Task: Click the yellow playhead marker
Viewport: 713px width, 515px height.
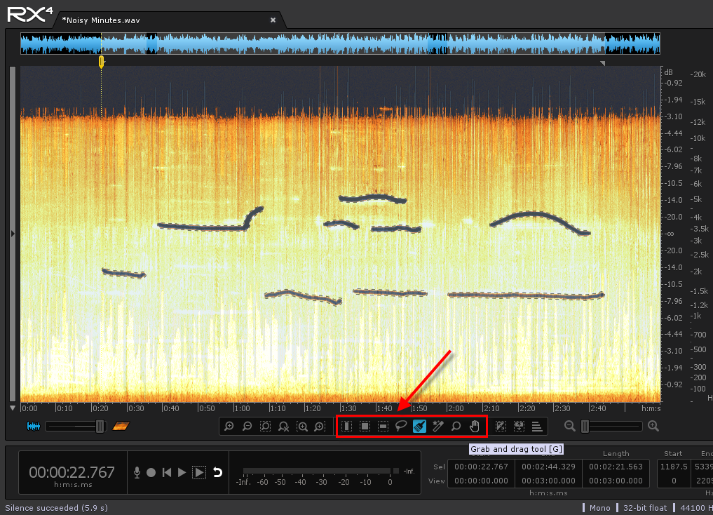Action: 102,62
